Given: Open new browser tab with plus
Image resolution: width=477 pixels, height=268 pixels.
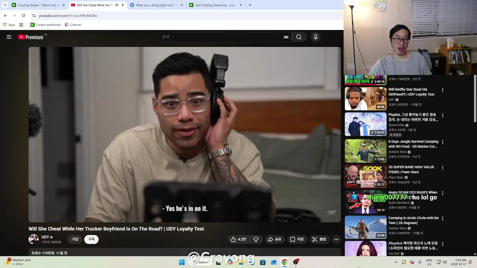Looking at the screenshot, I should tap(250, 5).
